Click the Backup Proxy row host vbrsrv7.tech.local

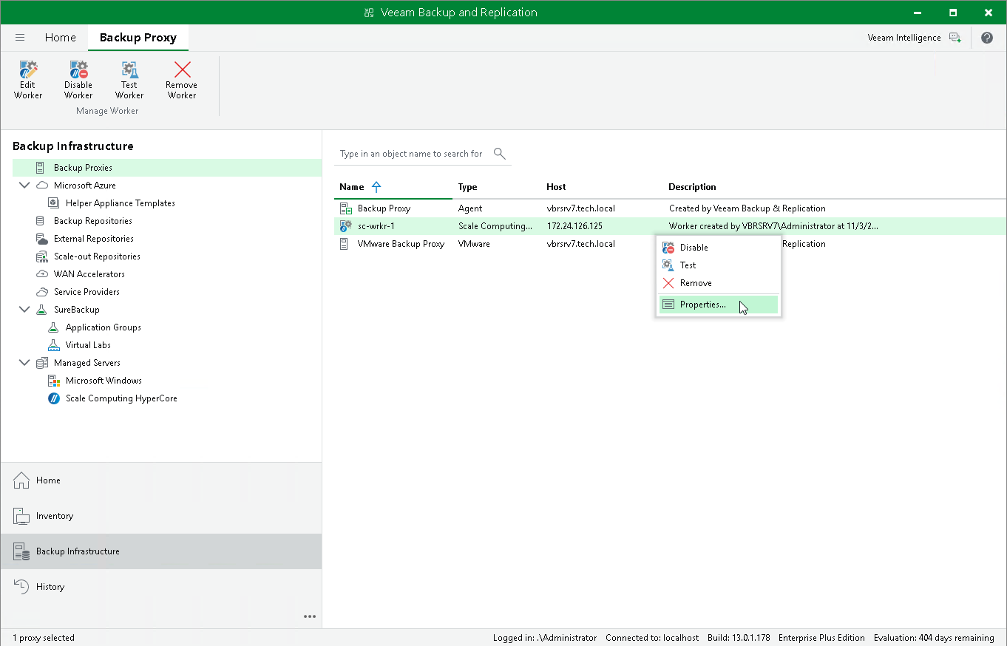(581, 208)
